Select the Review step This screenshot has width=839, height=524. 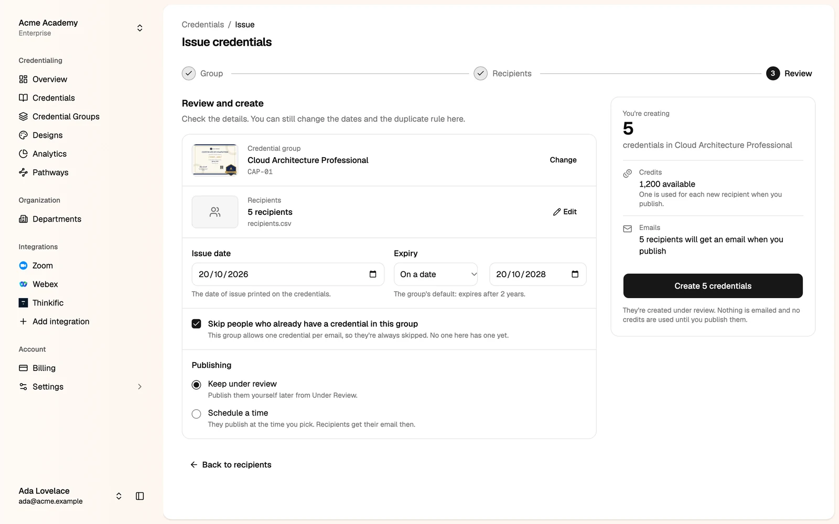click(x=789, y=73)
